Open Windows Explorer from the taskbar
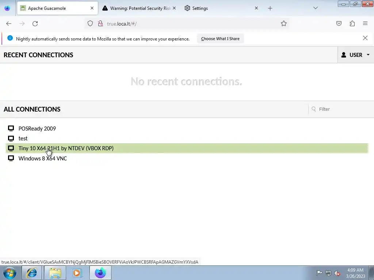Image resolution: width=374 pixels, height=280 pixels. tap(55, 273)
